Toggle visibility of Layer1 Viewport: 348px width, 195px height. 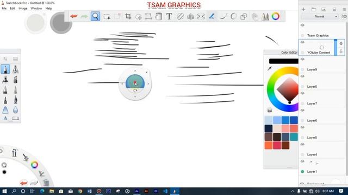302,161
